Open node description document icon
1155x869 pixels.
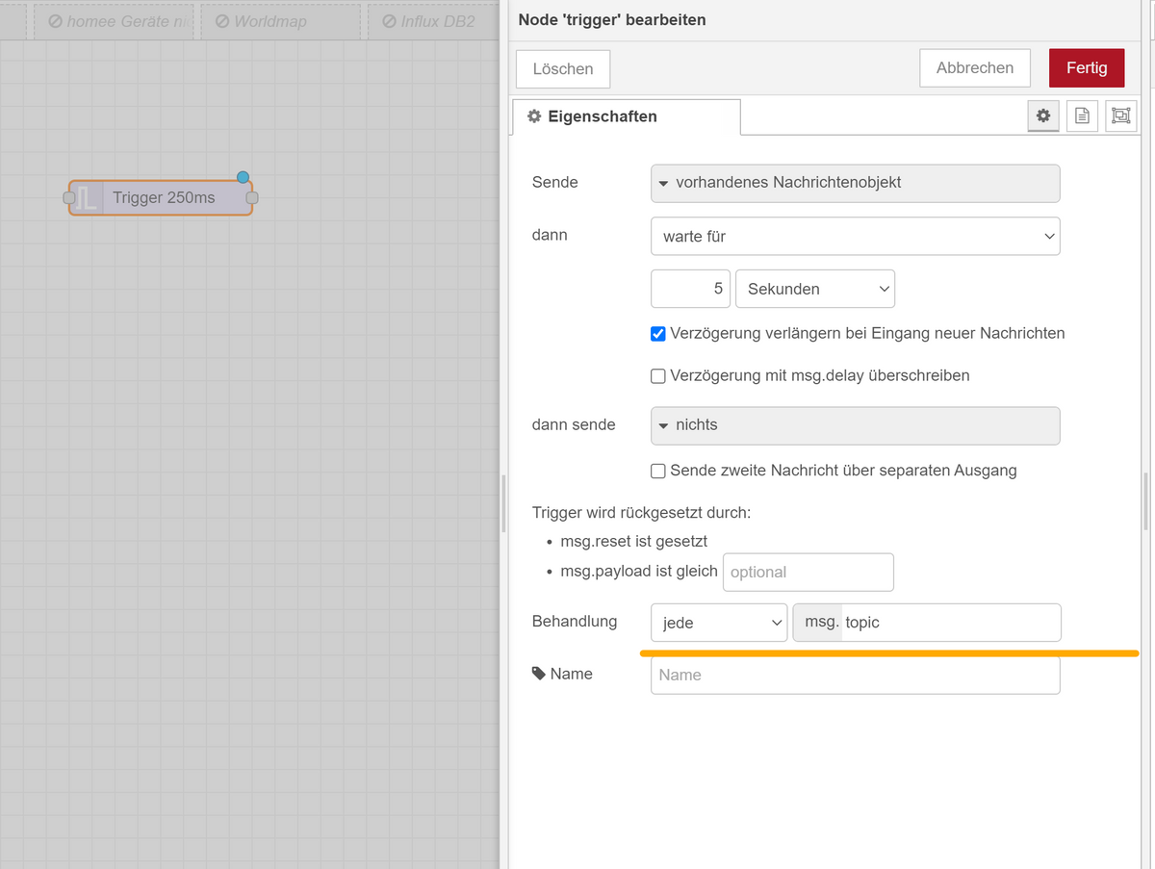(x=1082, y=115)
